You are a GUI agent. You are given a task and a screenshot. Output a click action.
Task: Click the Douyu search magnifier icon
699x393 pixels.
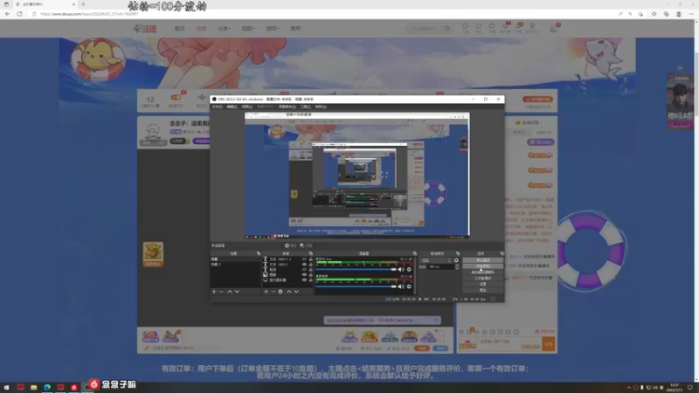click(447, 29)
